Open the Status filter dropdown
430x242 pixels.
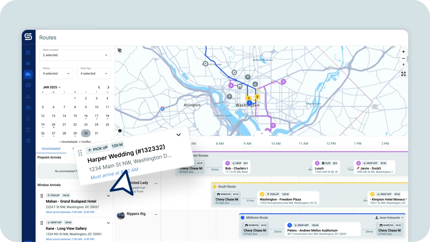(56, 73)
